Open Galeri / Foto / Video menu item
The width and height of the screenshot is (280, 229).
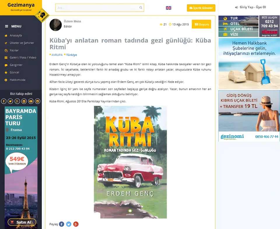(x=23, y=57)
